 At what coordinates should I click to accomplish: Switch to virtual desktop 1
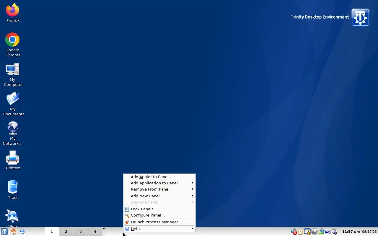52,232
